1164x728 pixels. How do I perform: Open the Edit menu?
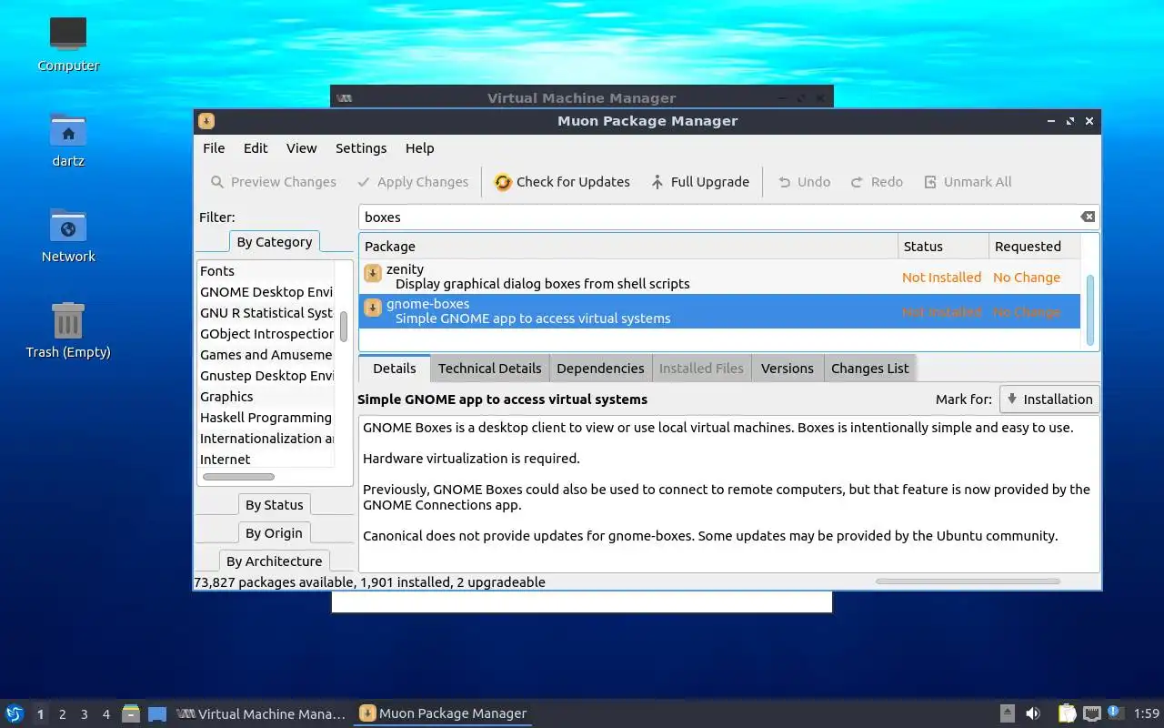click(256, 148)
